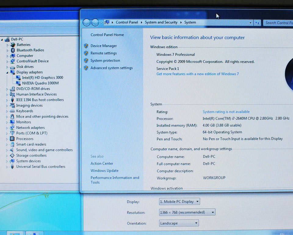Viewport: 293px width, 235px height.
Task: Click the NVIDIA Quadro 1000M icon
Action: (x=18, y=83)
